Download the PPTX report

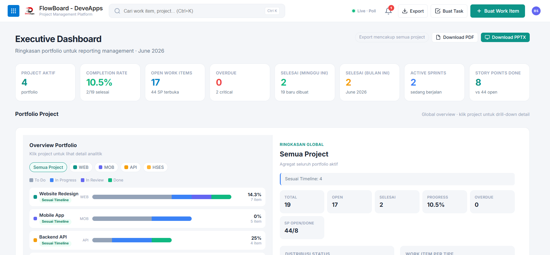505,37
